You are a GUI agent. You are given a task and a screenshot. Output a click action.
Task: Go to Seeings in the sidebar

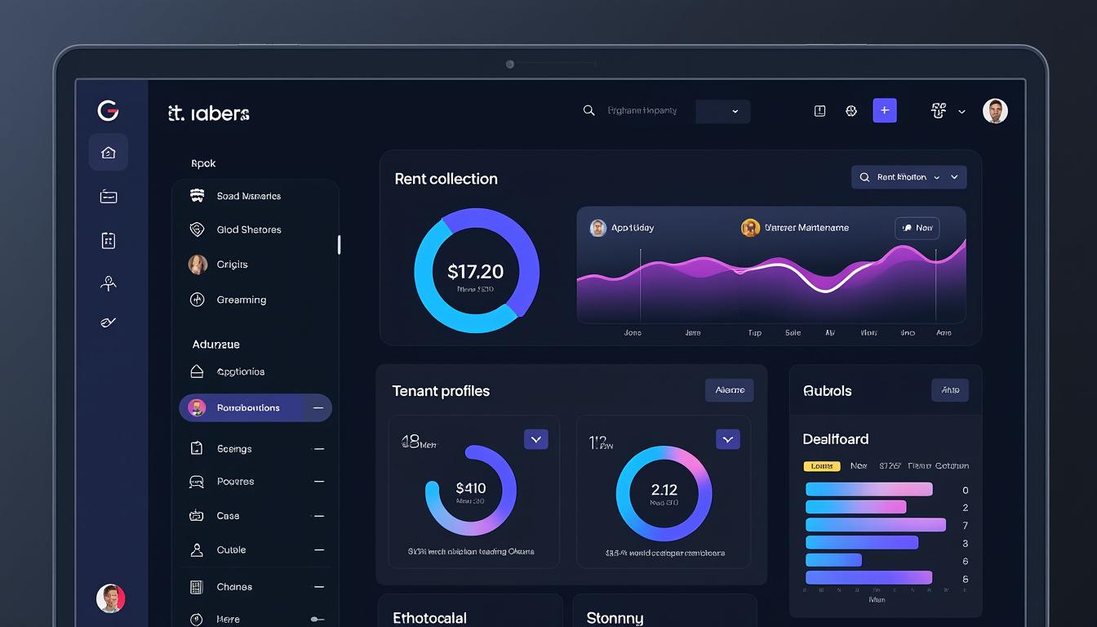click(234, 449)
